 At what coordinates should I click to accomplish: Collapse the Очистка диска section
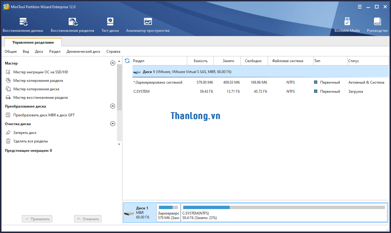[113, 124]
